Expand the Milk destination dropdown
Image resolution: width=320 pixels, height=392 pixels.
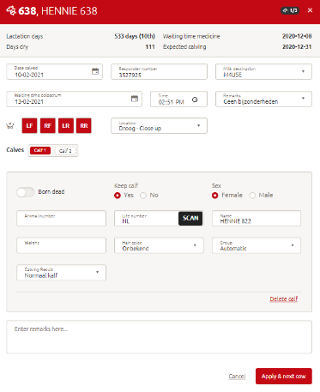tap(263, 71)
